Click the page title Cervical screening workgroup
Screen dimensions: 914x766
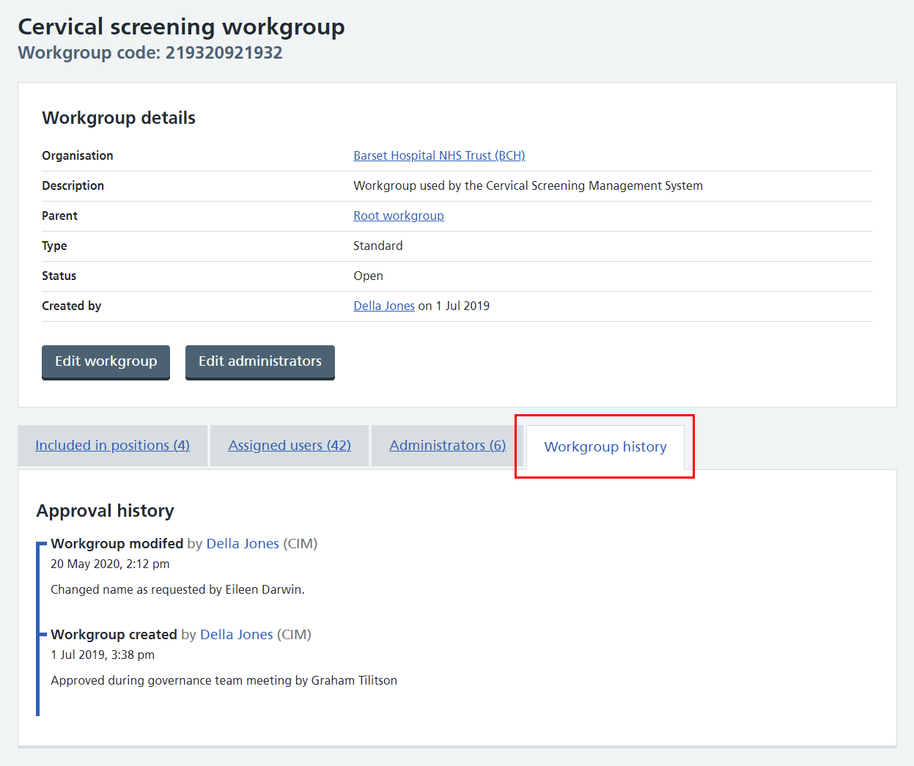pos(181,26)
